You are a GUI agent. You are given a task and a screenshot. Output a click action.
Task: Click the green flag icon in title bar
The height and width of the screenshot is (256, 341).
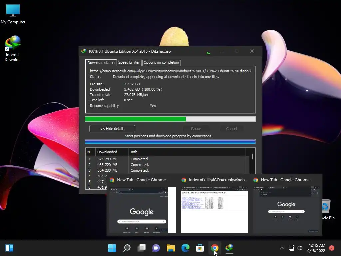(208, 53)
